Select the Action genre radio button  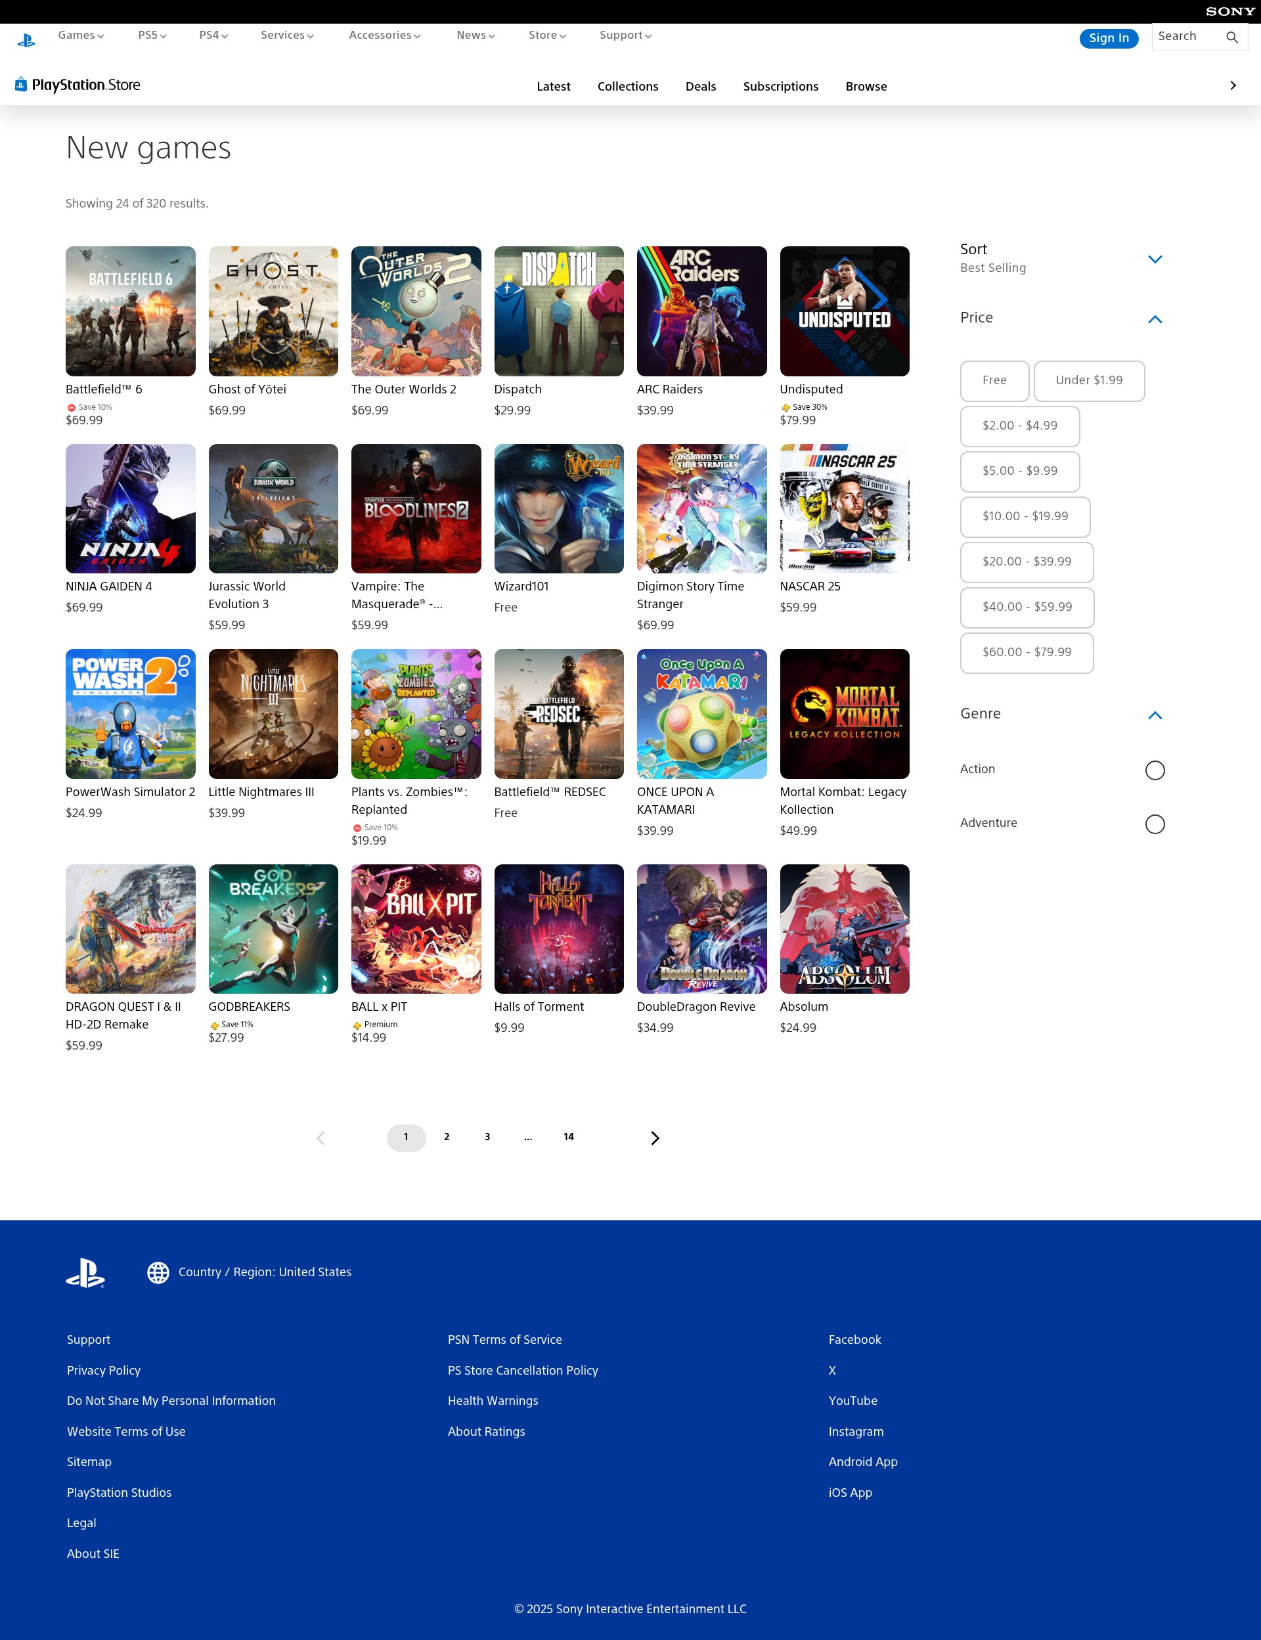(1155, 770)
